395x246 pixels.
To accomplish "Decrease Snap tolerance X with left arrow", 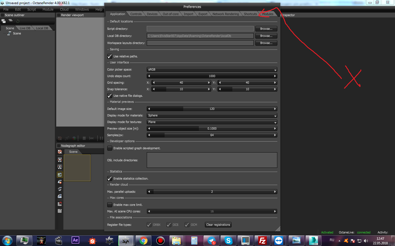I will click(154, 89).
